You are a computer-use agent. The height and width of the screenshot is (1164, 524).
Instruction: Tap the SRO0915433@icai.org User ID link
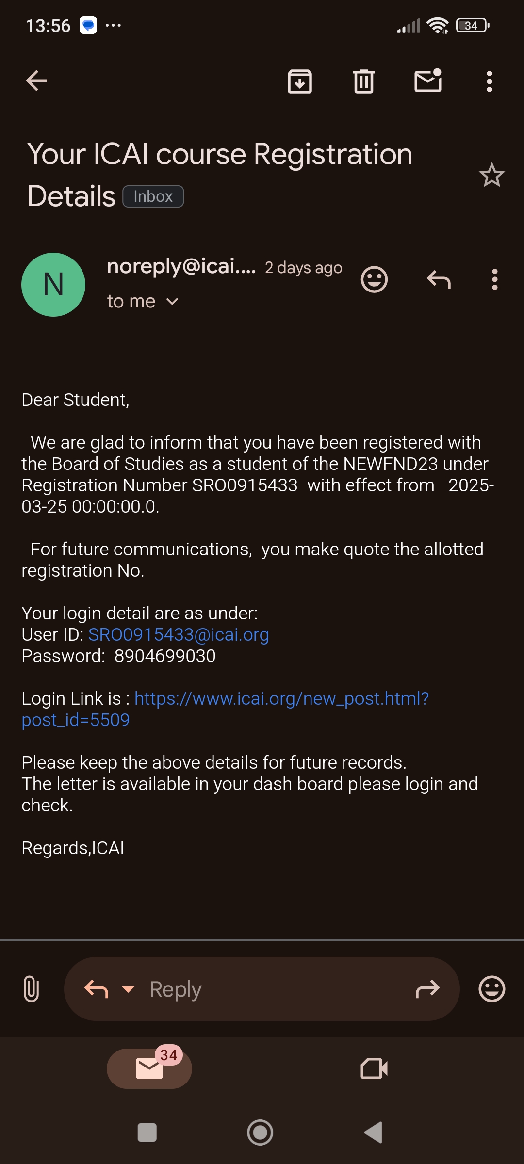tap(179, 635)
